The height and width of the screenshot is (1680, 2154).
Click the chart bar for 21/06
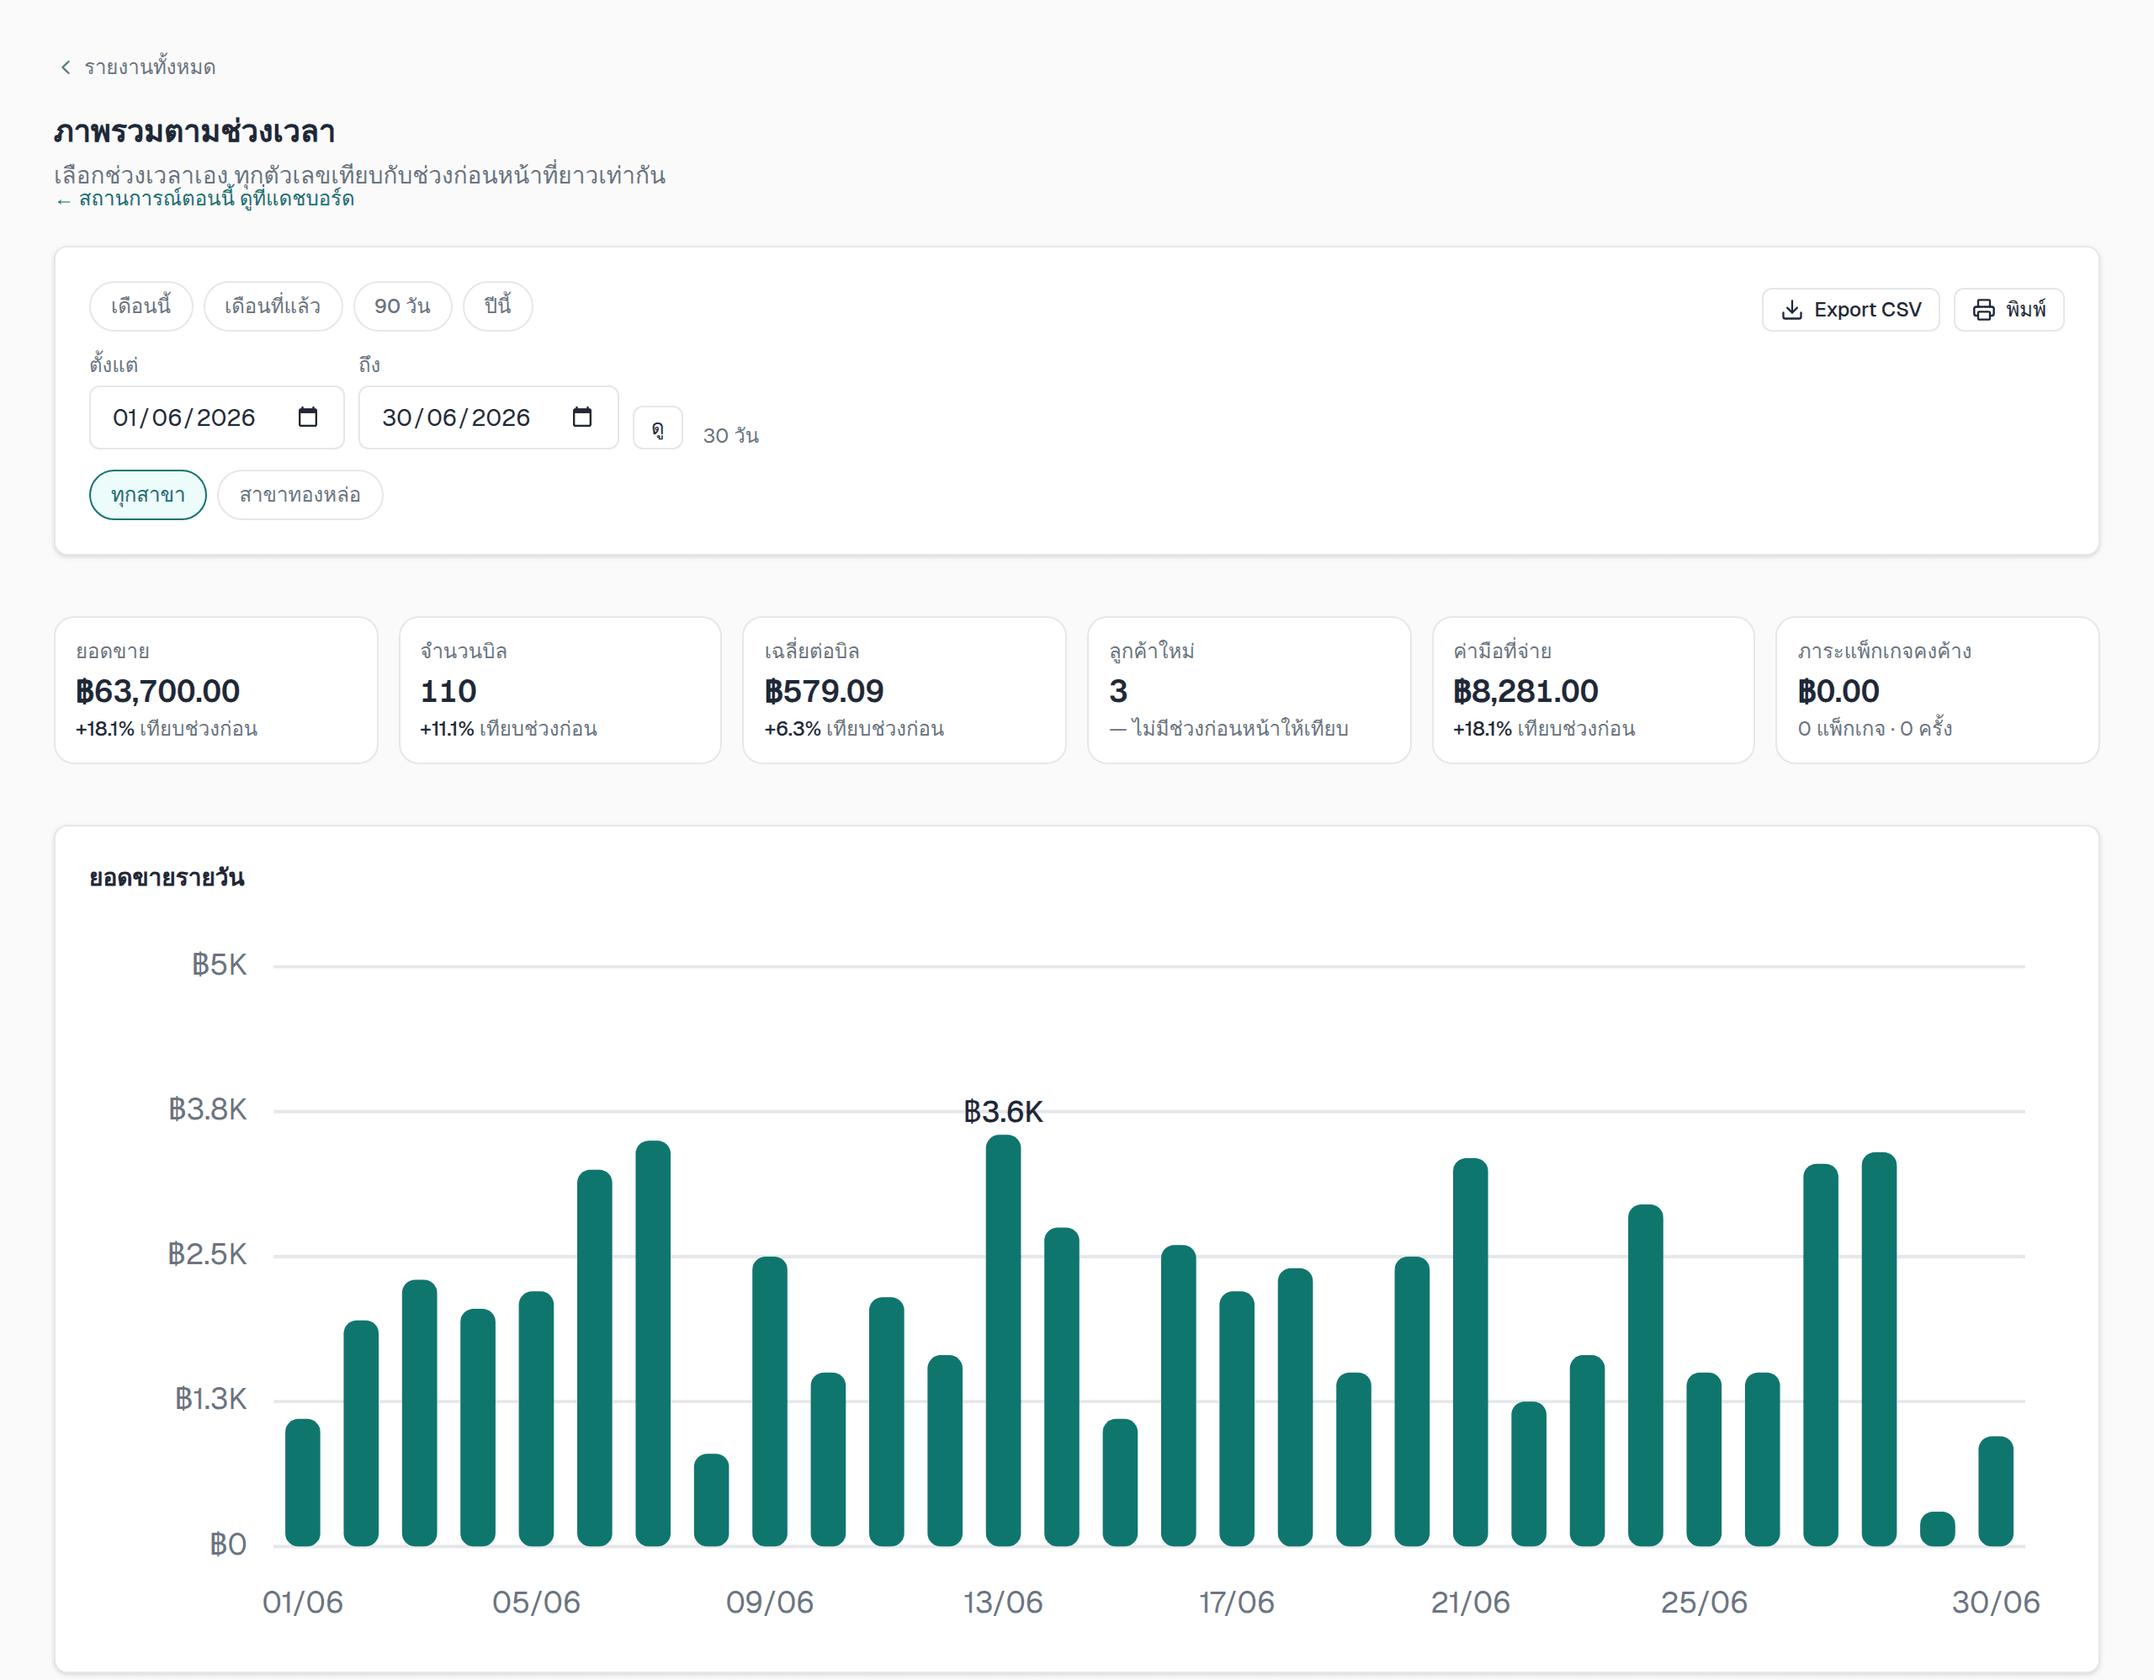coord(1470,1352)
